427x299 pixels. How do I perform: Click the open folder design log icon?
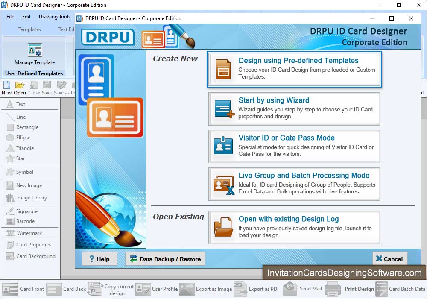223,227
